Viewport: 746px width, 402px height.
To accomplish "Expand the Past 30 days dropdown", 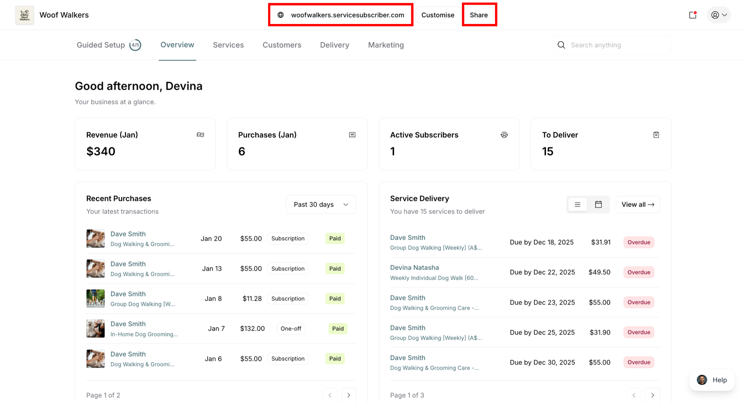I will point(321,204).
